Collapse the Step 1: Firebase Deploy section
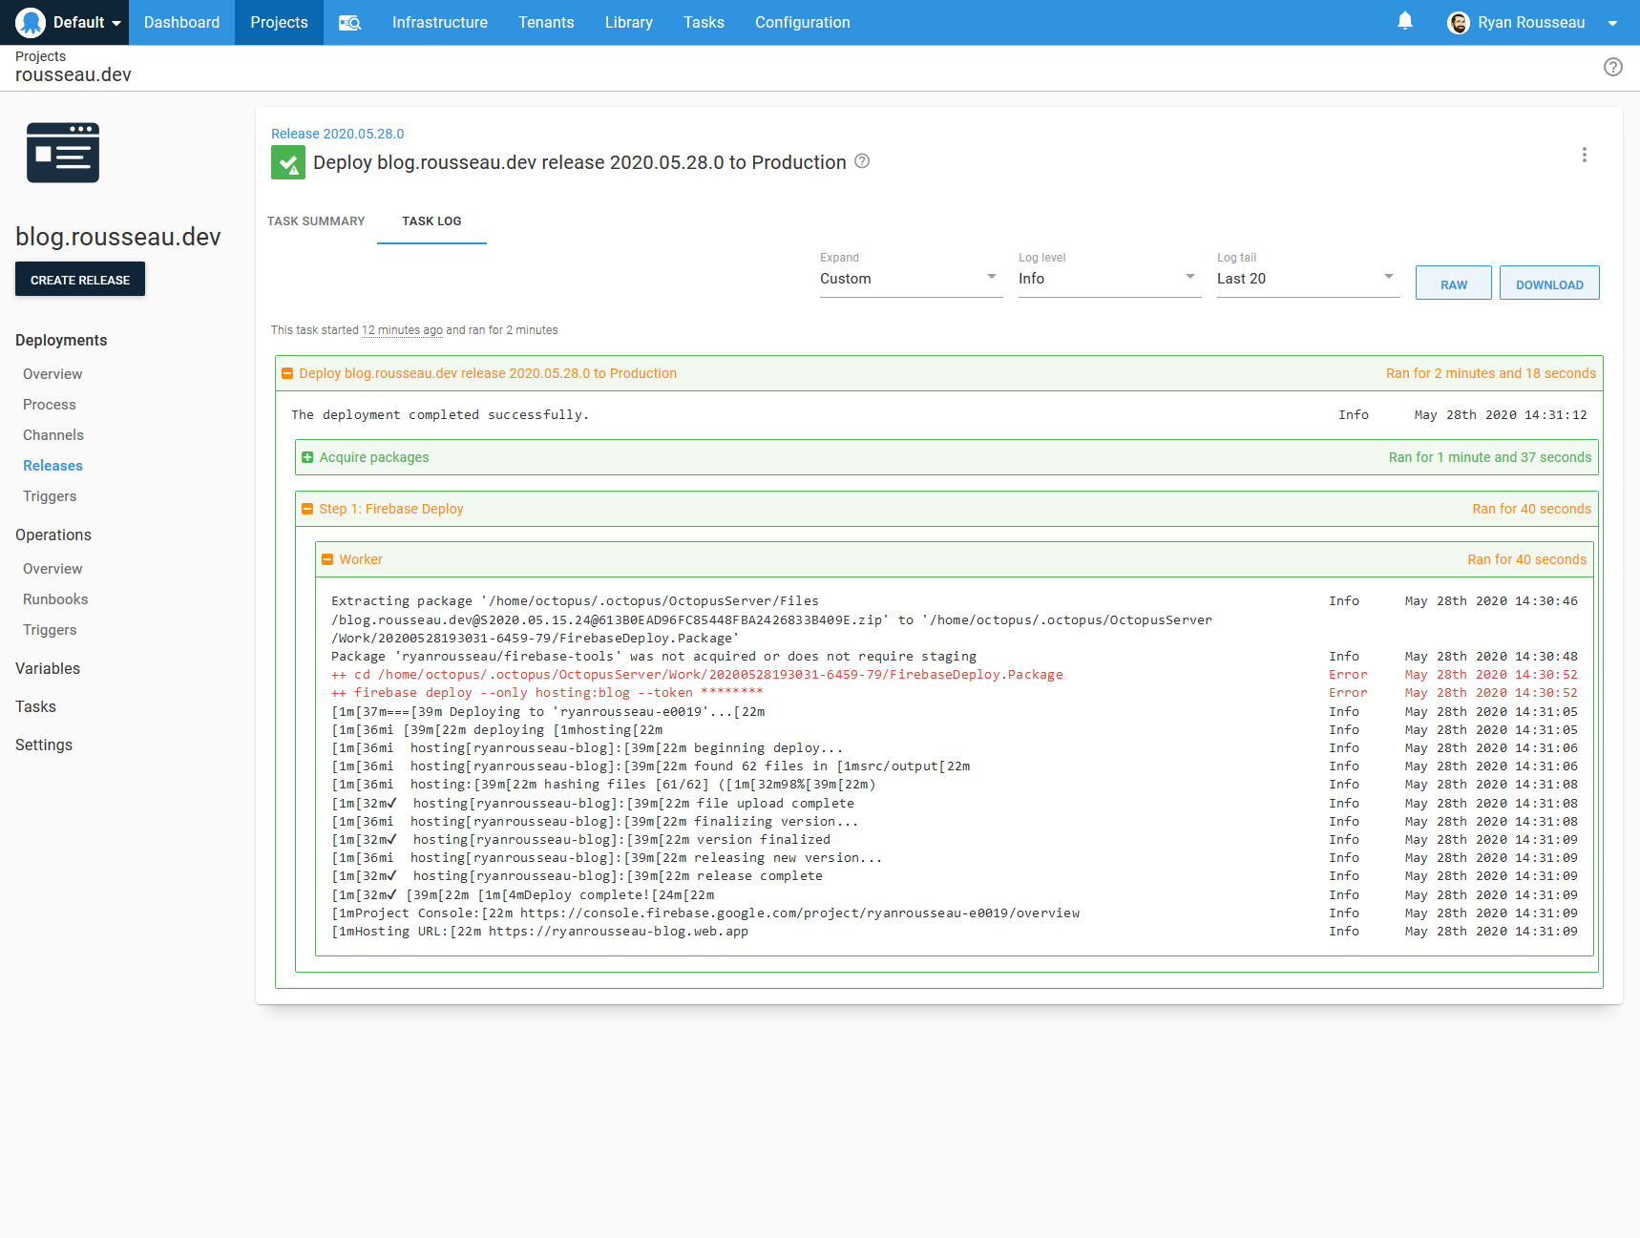This screenshot has height=1238, width=1640. (307, 509)
